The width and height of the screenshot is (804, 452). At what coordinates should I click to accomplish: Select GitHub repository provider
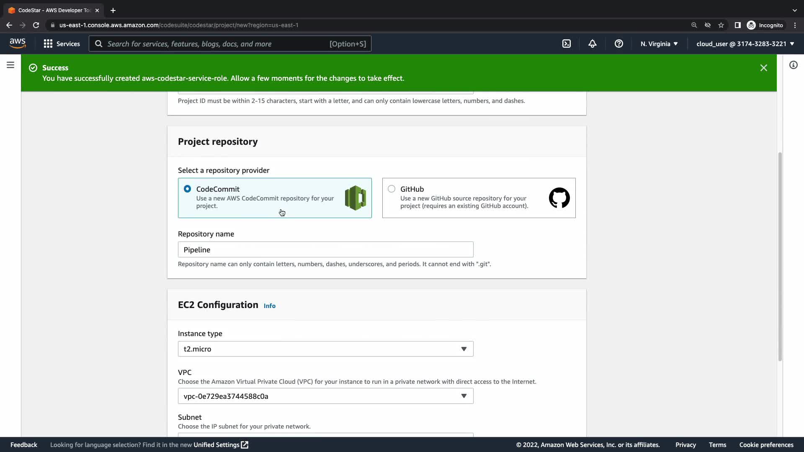pos(392,189)
